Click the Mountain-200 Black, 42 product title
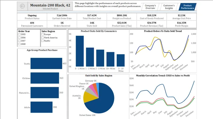The width and height of the screenshot is (213, 119). (x=50, y=5)
